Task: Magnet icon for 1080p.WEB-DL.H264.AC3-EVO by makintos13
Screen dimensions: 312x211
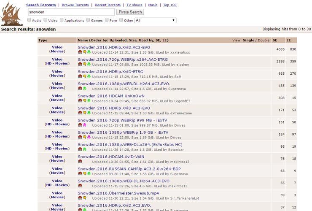Action: tap(80, 186)
